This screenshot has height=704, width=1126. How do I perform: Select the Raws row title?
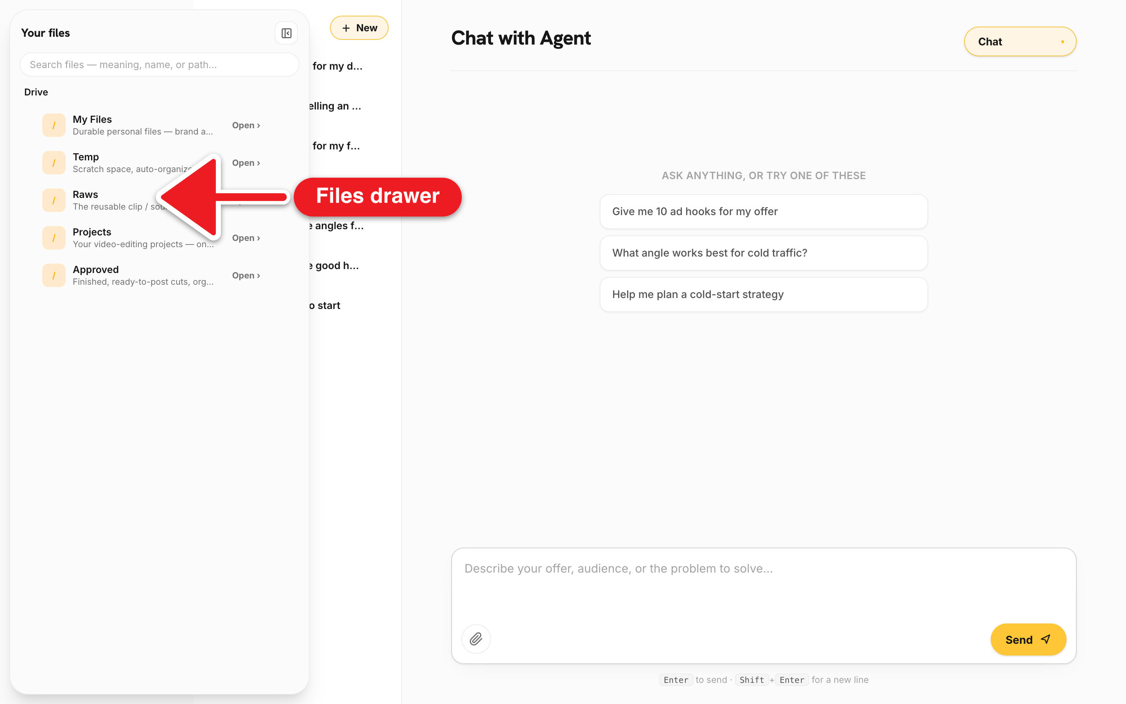tap(85, 194)
